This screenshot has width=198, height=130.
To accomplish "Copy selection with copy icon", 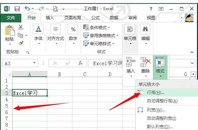I will 20,35.
